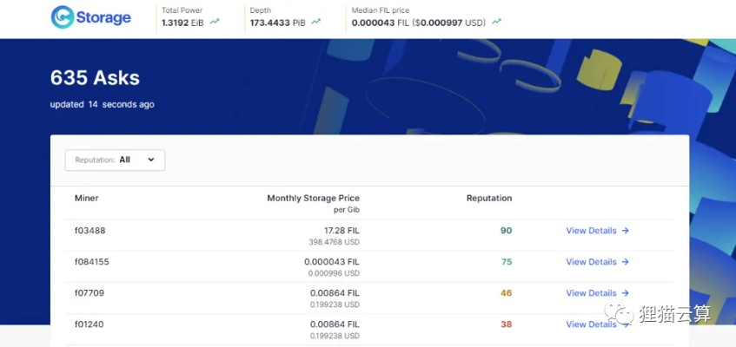Open View Details for miner f01240

tap(591, 324)
